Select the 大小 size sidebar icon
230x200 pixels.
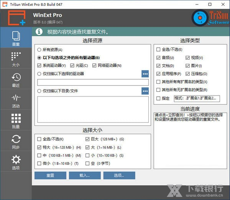click(x=16, y=59)
